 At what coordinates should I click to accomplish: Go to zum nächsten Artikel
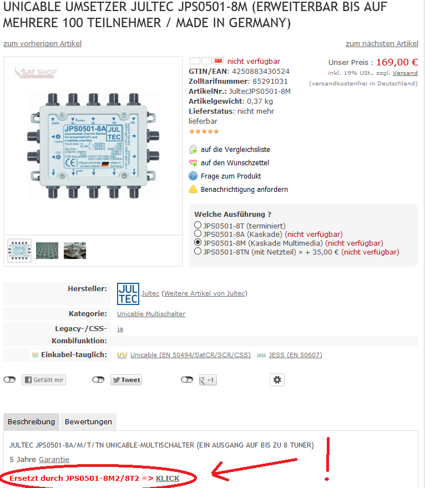(382, 44)
